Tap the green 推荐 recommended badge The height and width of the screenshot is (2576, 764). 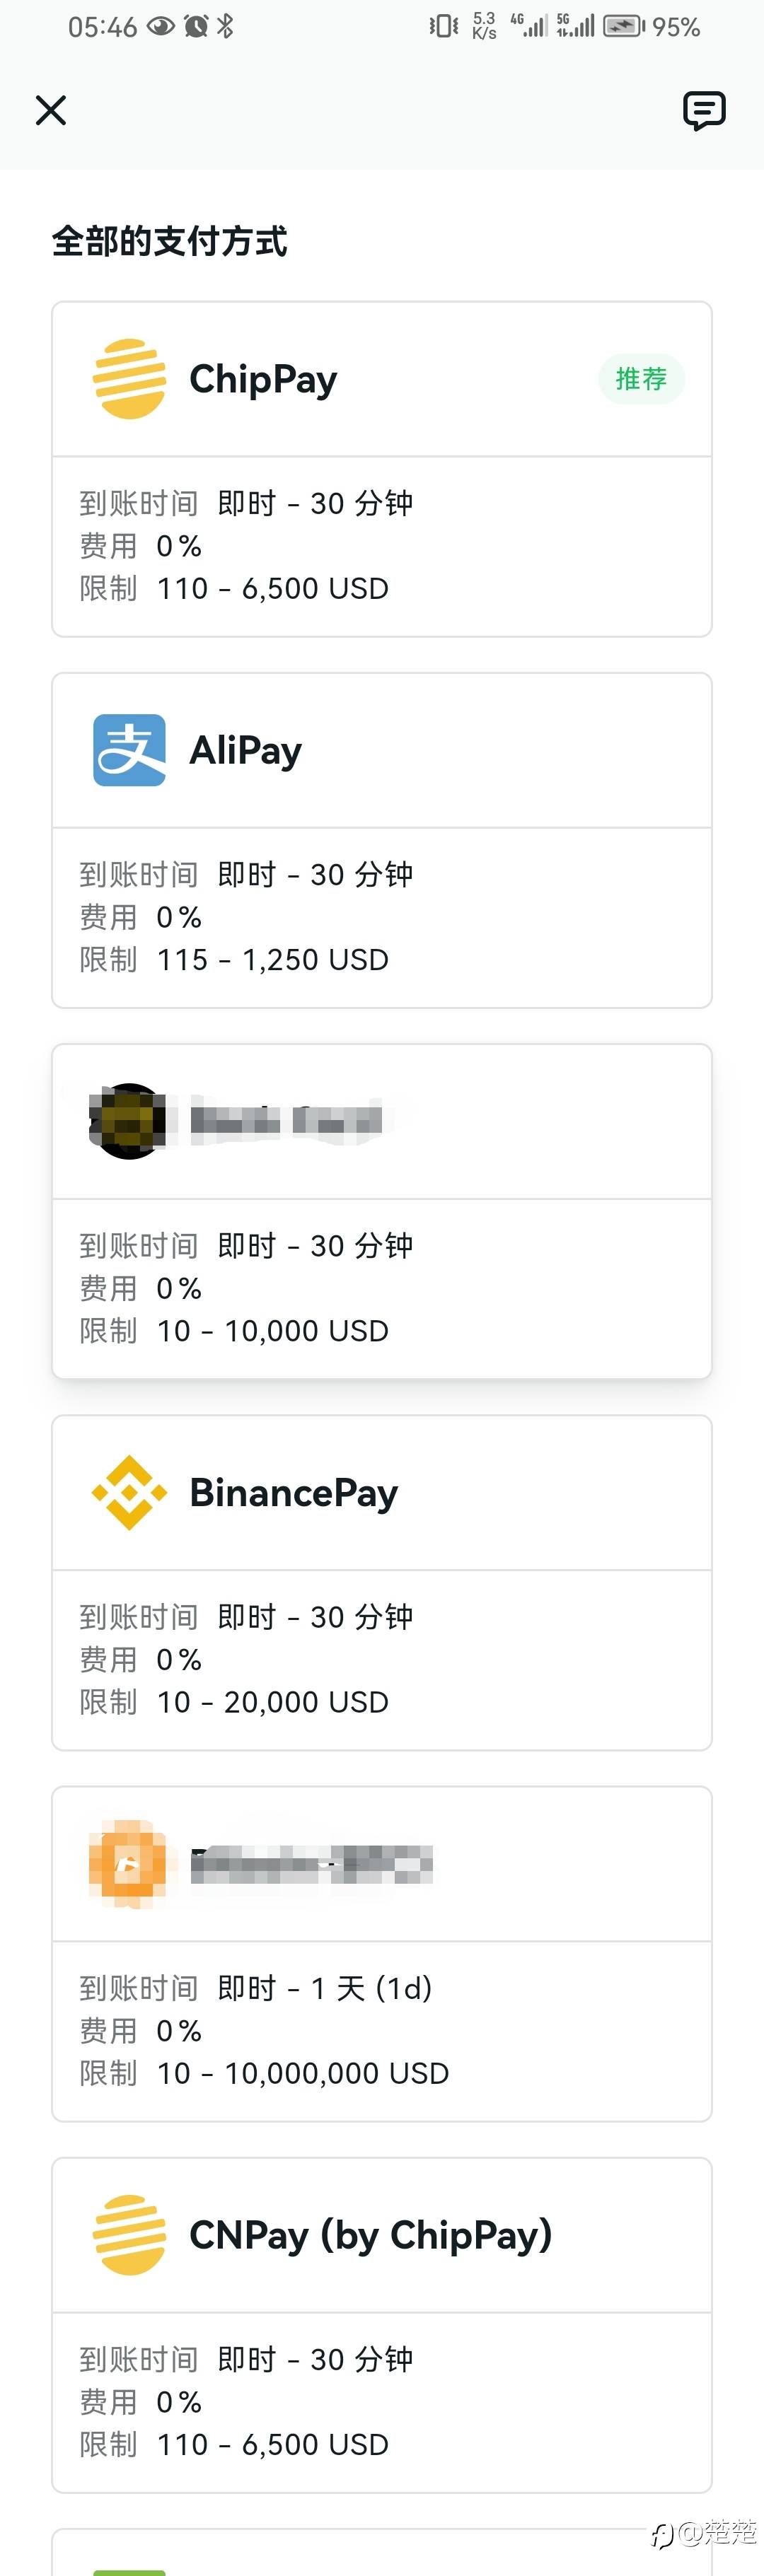(x=641, y=379)
